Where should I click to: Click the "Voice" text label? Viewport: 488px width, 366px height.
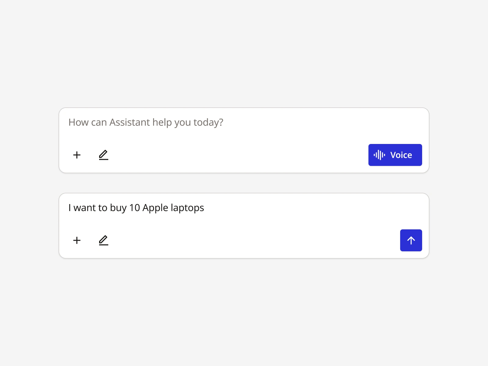pos(401,155)
